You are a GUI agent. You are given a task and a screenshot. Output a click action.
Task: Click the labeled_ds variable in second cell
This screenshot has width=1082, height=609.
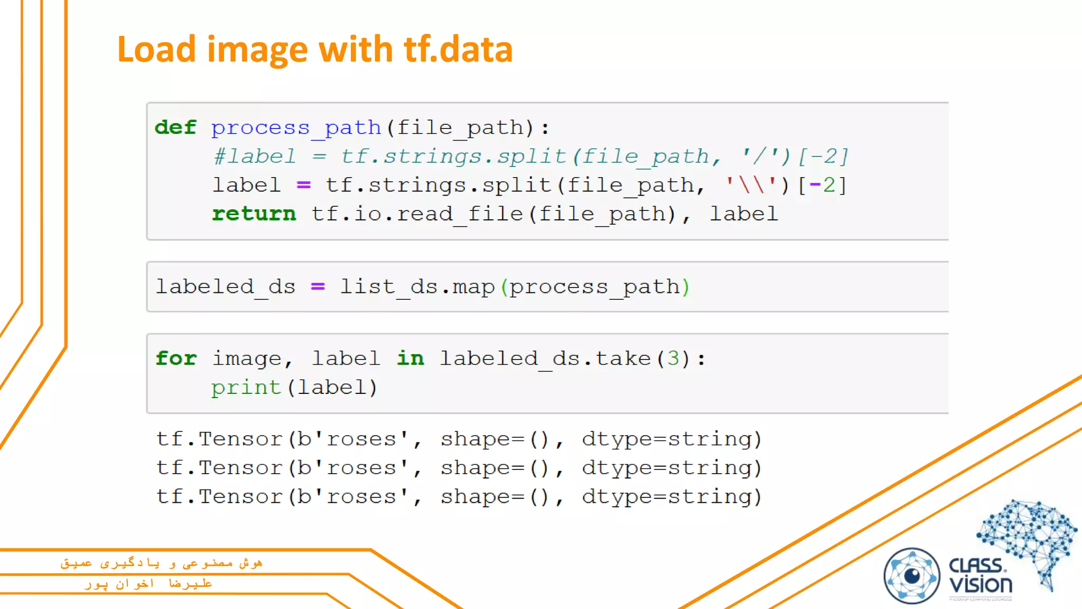226,287
